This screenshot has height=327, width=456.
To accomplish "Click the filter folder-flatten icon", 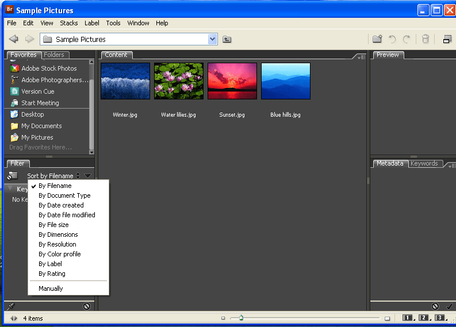I will tap(13, 175).
